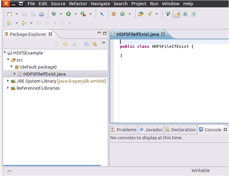This screenshot has height=176, width=229.
Task: Toggle Show Whitespace Characters pilcrow button
Action: click(x=194, y=14)
